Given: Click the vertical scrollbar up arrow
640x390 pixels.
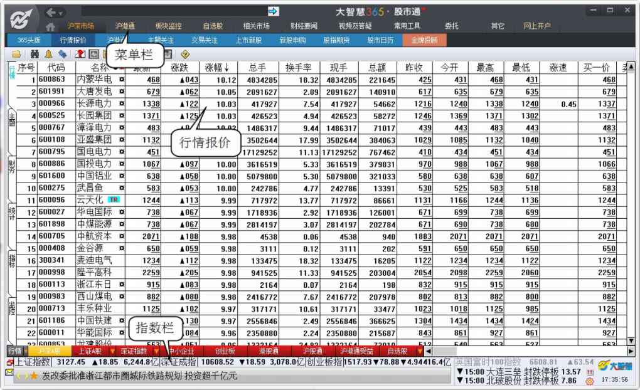Looking at the screenshot, I should click(x=631, y=66).
